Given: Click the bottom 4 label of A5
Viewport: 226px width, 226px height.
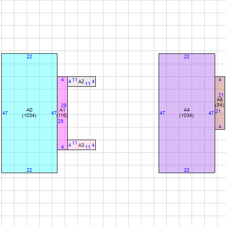Looking at the screenshot, I should (x=220, y=127).
